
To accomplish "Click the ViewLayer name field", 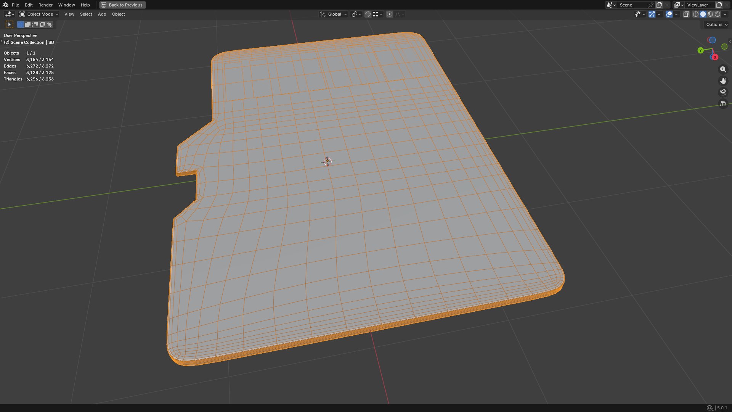I will 700,5.
